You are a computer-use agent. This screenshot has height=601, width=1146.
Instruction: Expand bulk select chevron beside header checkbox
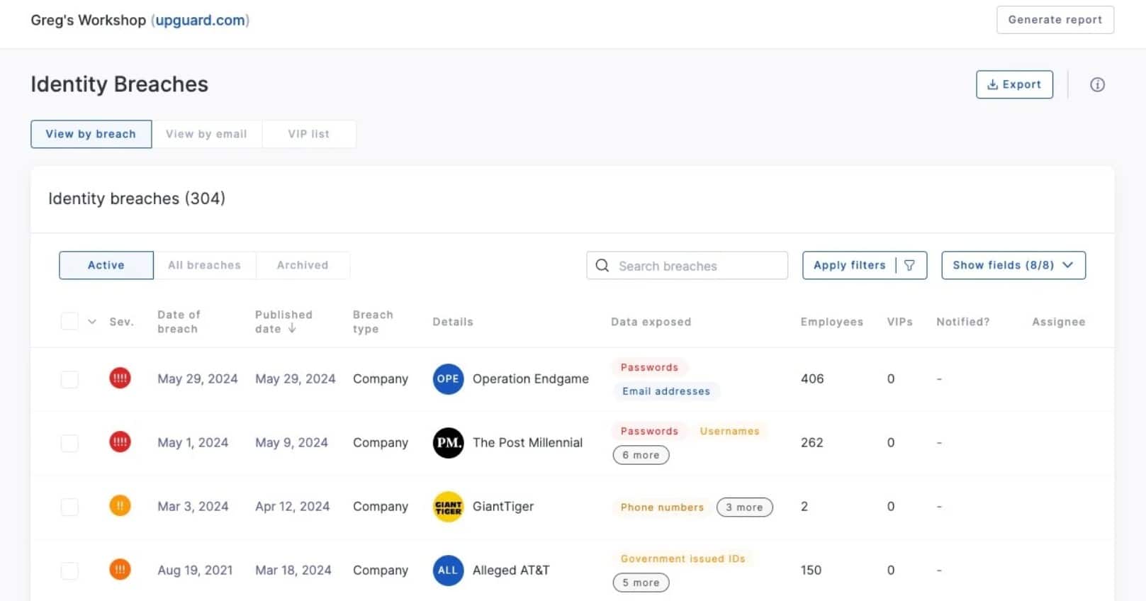(92, 322)
